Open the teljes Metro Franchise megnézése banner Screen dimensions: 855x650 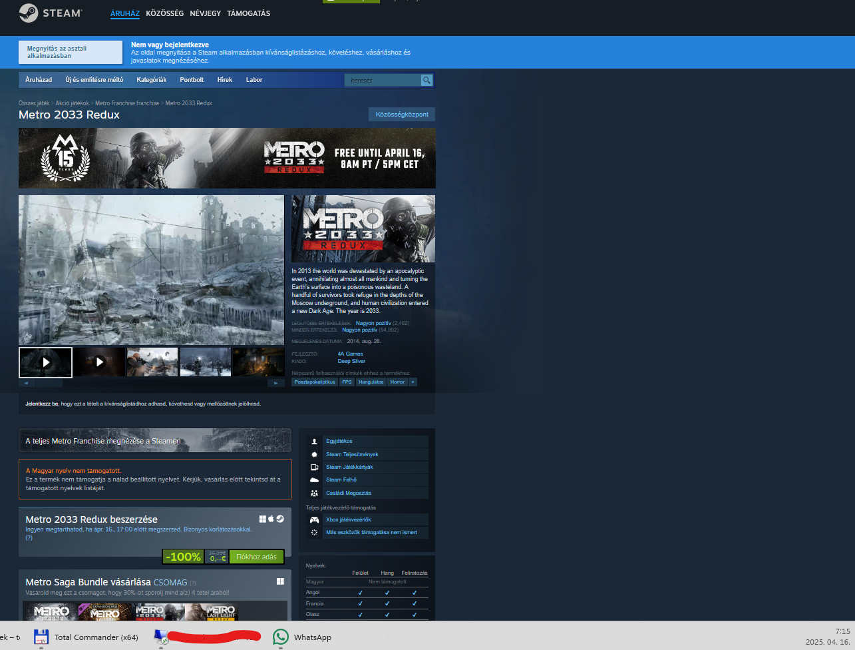tap(155, 440)
